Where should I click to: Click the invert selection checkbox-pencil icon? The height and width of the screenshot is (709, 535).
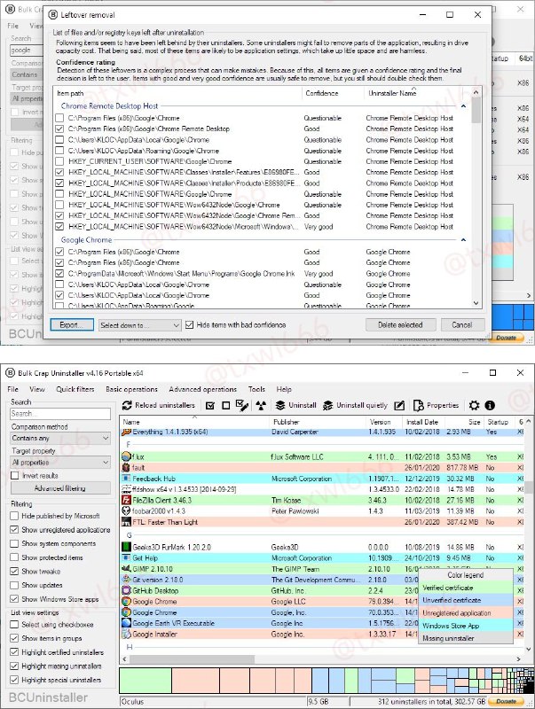pos(242,405)
